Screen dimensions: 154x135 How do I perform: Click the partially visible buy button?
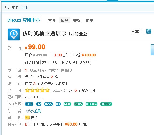(x=153, y=50)
